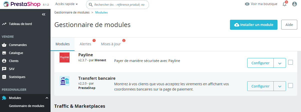
Task: Click the Aide button
Action: [289, 25]
